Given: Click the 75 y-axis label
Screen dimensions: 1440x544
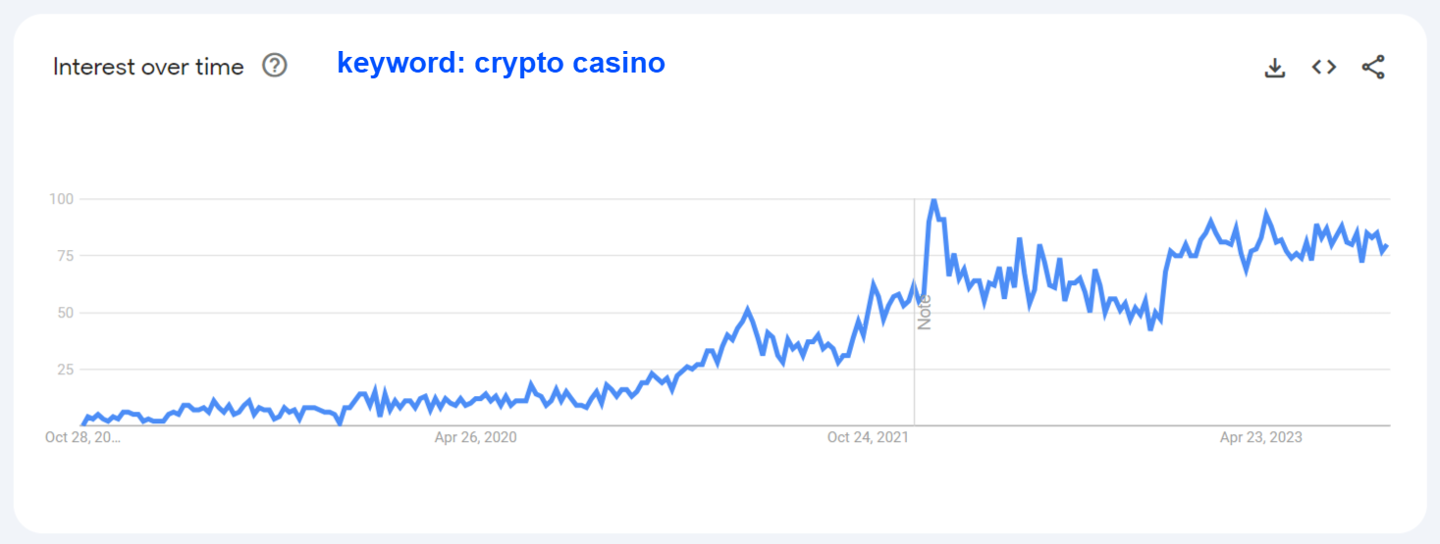Looking at the screenshot, I should pos(65,256).
